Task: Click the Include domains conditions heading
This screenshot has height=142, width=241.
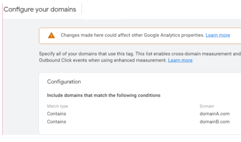Action: click(x=103, y=95)
